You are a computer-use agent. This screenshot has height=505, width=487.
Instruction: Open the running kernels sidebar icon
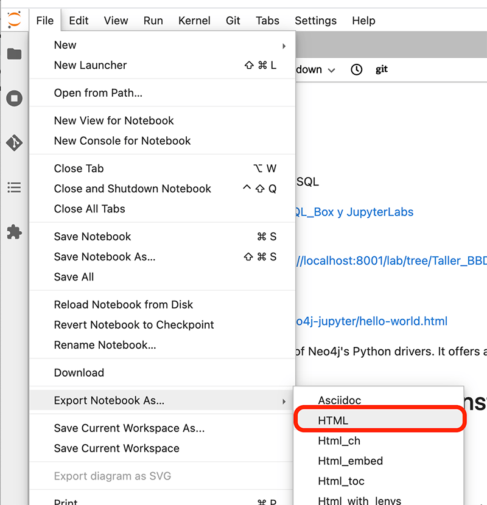(14, 98)
